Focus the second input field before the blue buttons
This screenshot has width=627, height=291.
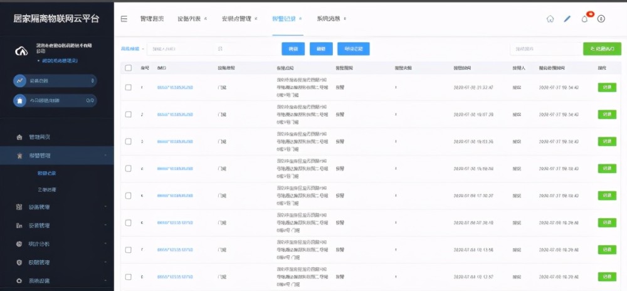(246, 49)
